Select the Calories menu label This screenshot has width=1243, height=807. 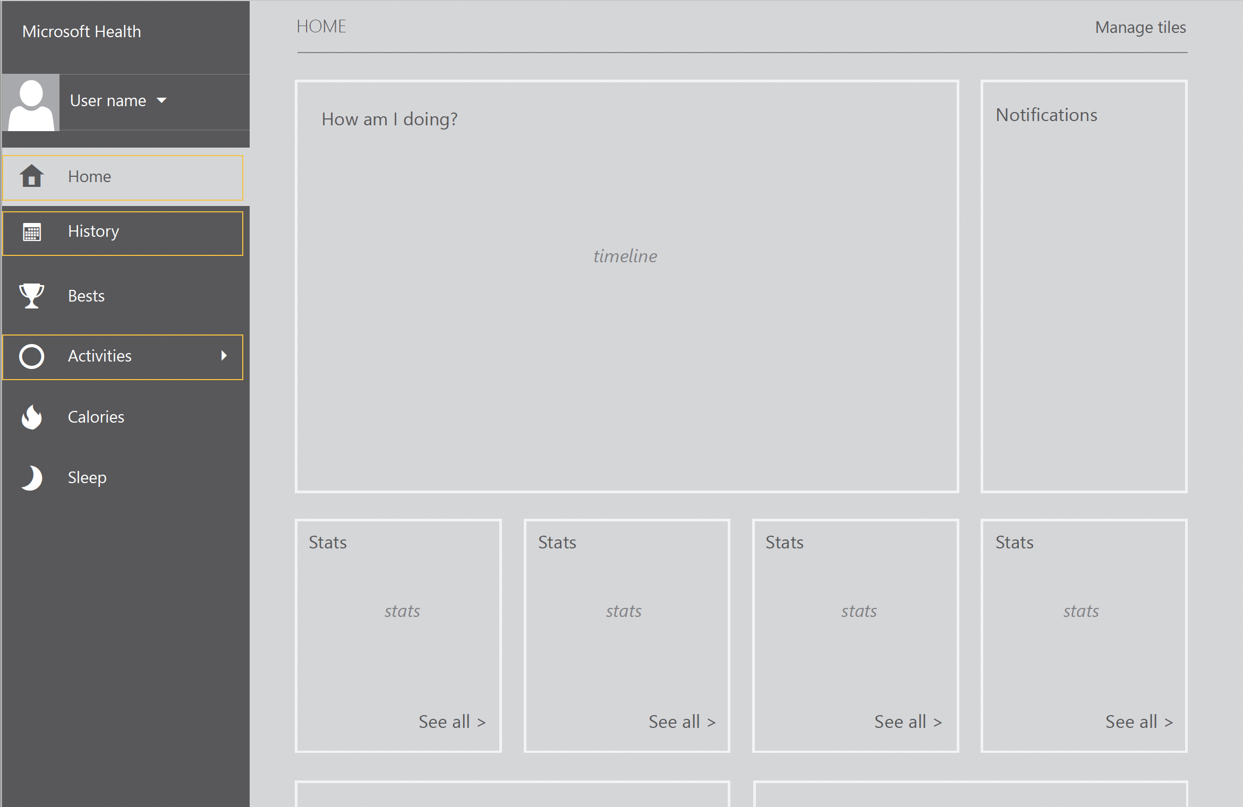tap(96, 417)
